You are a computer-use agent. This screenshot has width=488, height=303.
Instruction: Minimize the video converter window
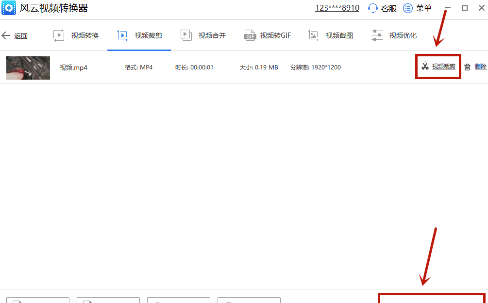coord(448,8)
